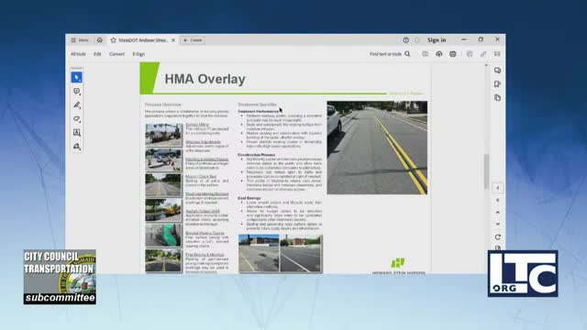
Task: Open the Convert menu
Action: pyautogui.click(x=116, y=54)
